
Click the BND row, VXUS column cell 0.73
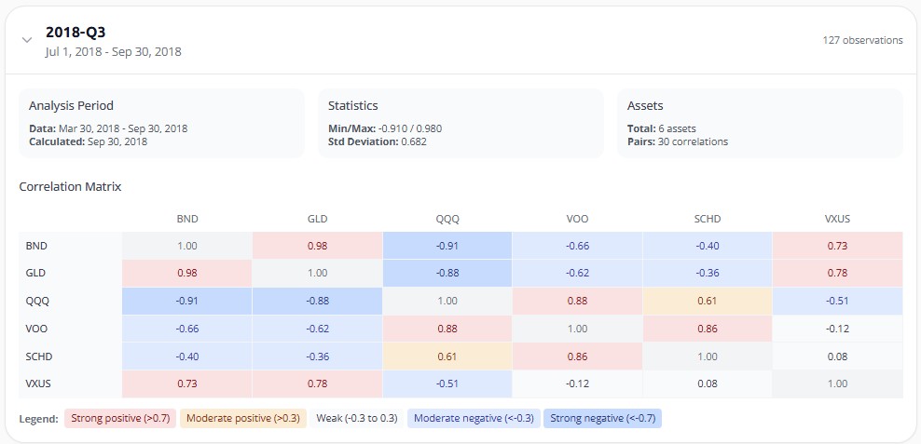tap(838, 246)
